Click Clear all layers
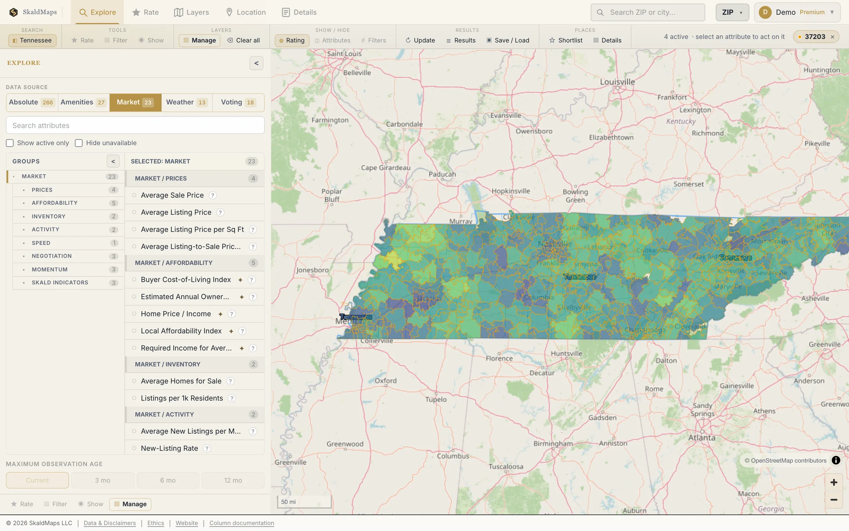The width and height of the screenshot is (849, 531). point(244,40)
